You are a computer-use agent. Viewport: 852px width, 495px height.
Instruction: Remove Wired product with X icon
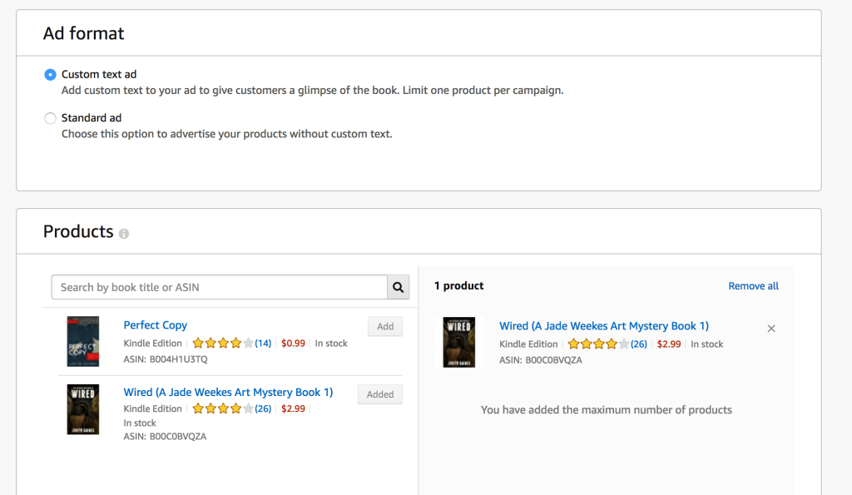tap(770, 329)
